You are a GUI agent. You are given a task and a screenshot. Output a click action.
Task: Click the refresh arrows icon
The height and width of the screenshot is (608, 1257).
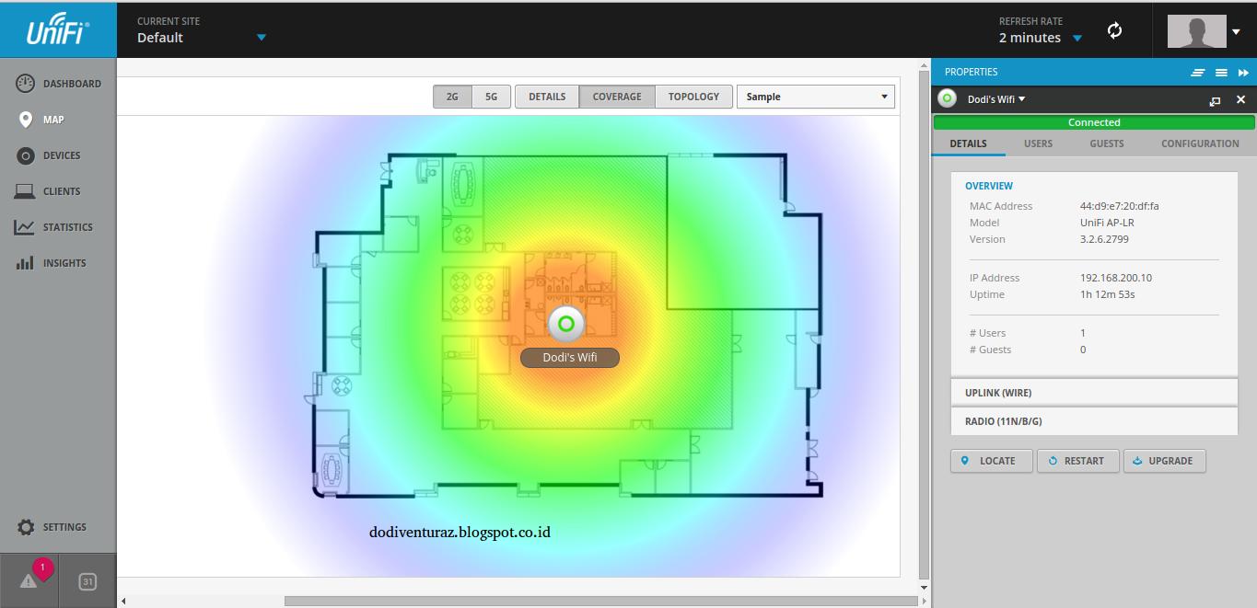pyautogui.click(x=1114, y=30)
